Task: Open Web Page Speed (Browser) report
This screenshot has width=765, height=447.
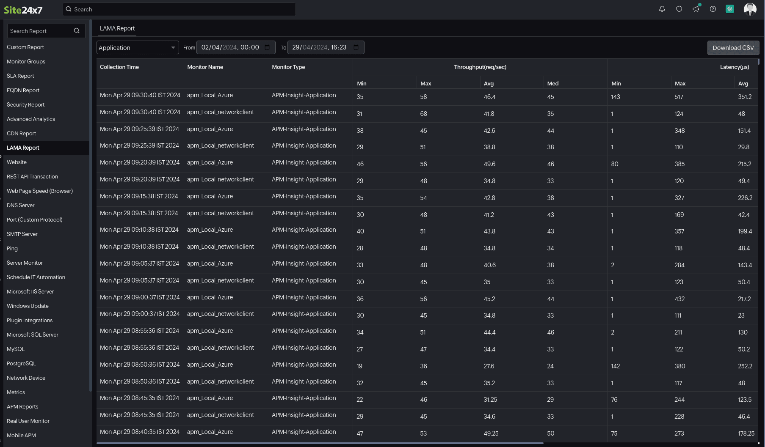Action: (x=40, y=191)
